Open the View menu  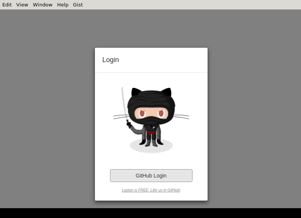click(x=22, y=5)
